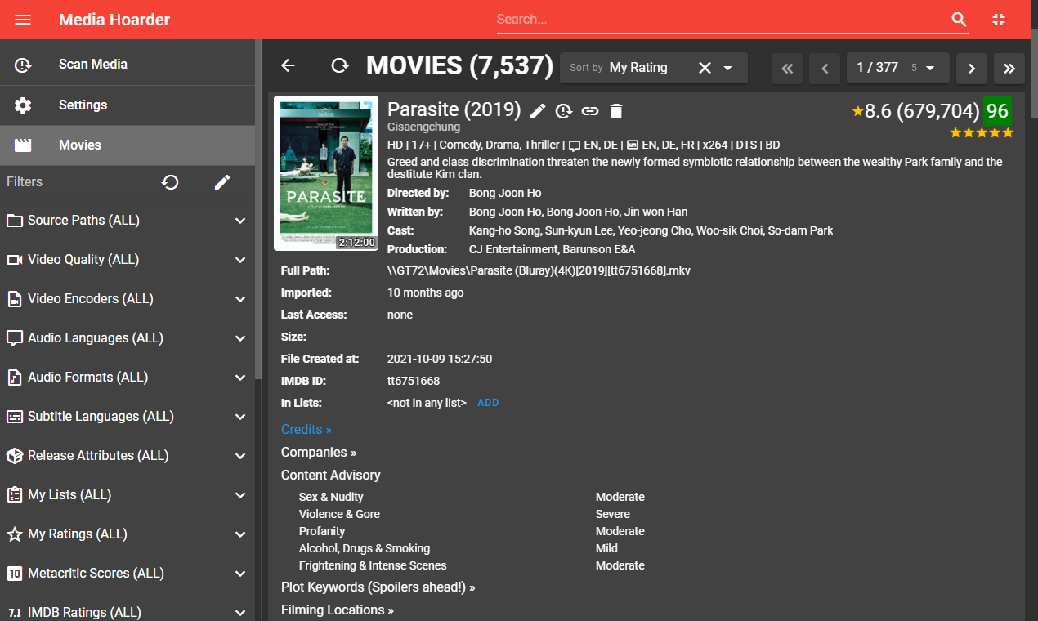This screenshot has height=621, width=1038.
Task: Click the Video Quality camera icon
Action: (x=15, y=260)
